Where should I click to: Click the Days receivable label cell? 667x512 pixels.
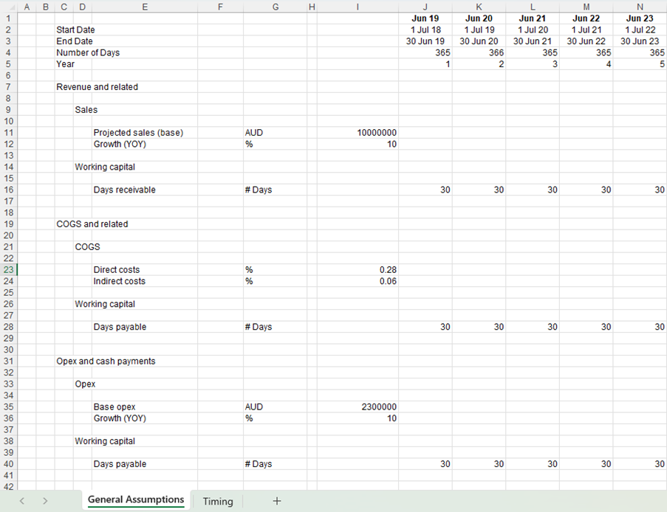(x=125, y=190)
